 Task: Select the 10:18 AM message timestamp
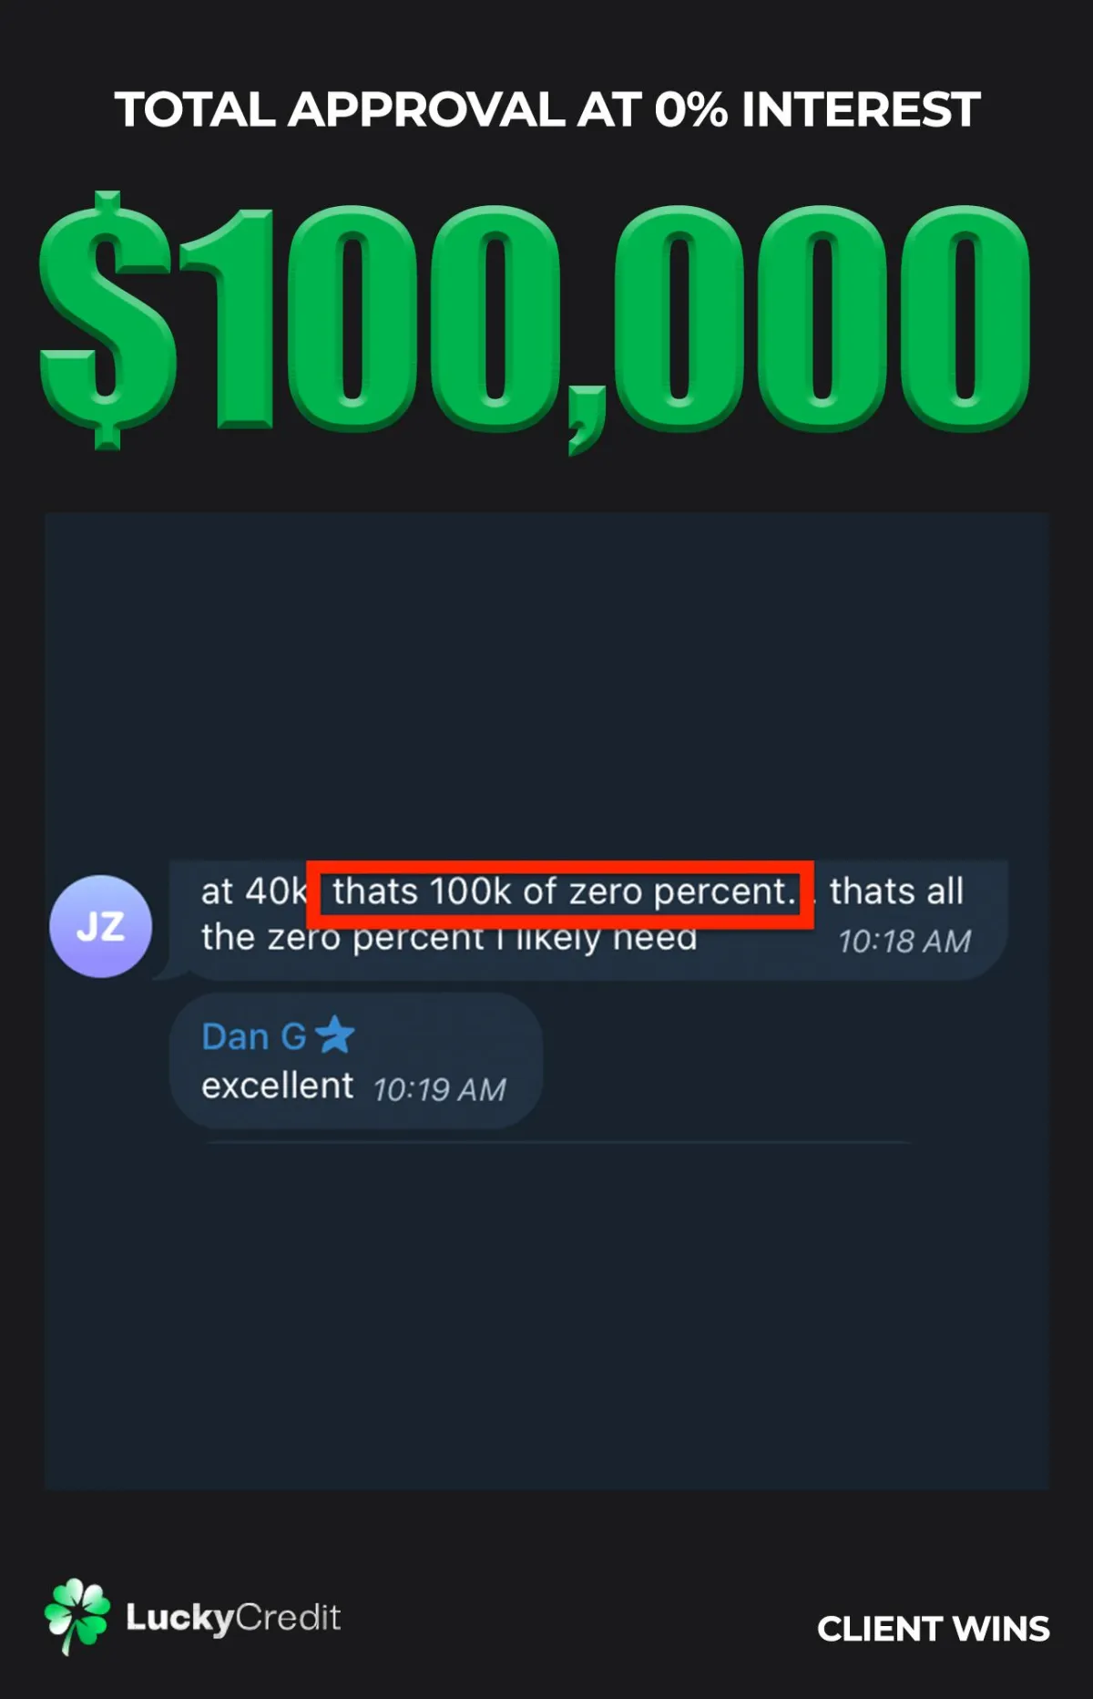904,942
